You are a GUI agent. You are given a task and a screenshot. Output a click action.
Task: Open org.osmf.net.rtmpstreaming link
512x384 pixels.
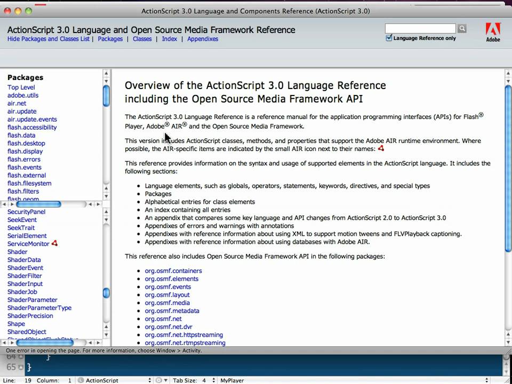[185, 343]
